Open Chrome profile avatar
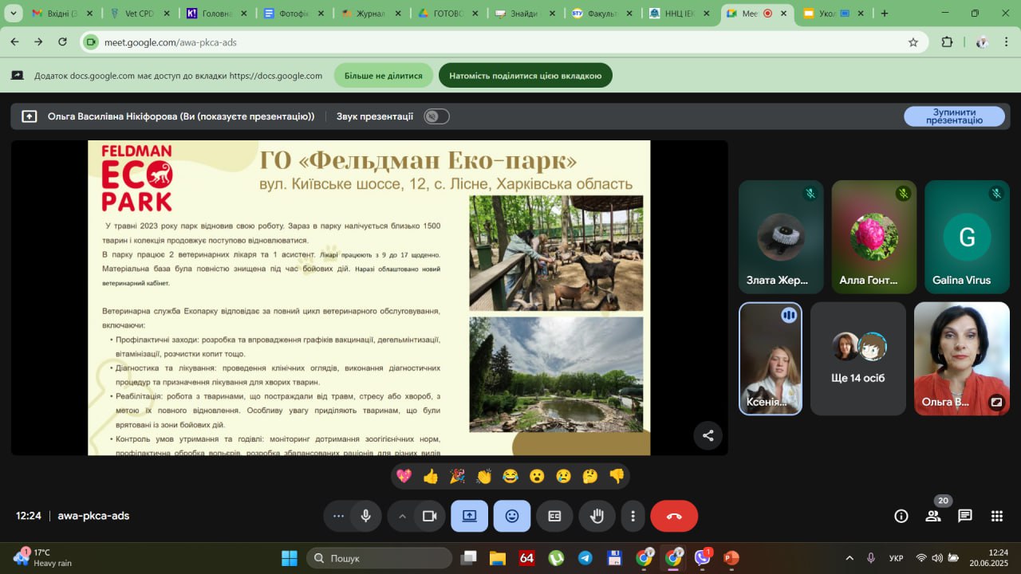1021x574 pixels. 983,42
